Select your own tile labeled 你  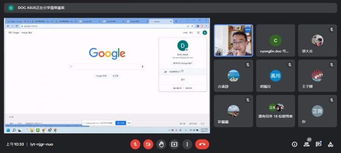tap(318, 111)
